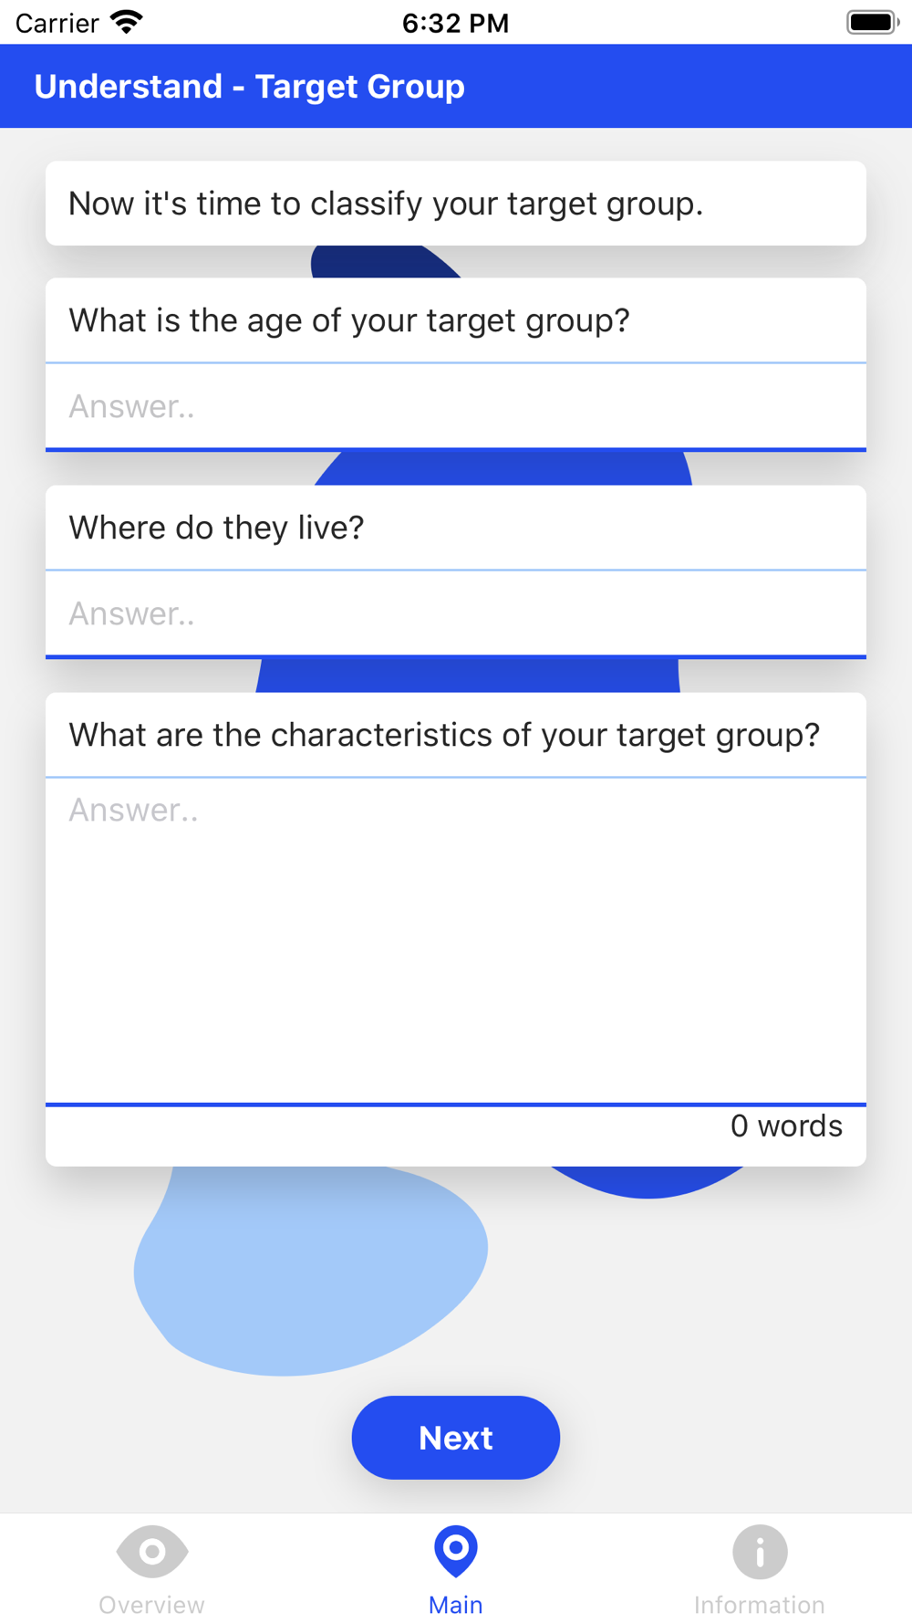
Task: Select the Main tab label
Action: (x=456, y=1605)
